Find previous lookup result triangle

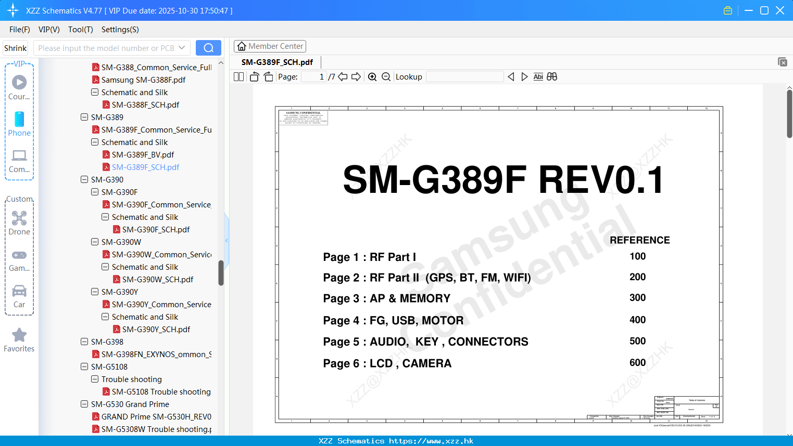coord(511,77)
